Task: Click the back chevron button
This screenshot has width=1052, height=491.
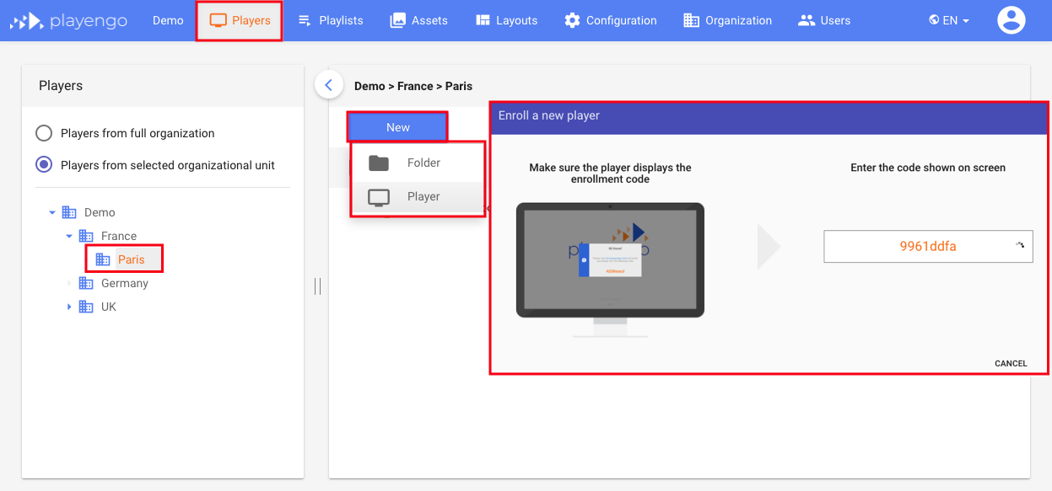Action: click(329, 85)
